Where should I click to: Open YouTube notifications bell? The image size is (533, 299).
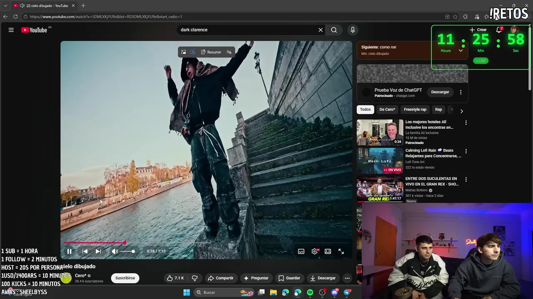tap(499, 30)
